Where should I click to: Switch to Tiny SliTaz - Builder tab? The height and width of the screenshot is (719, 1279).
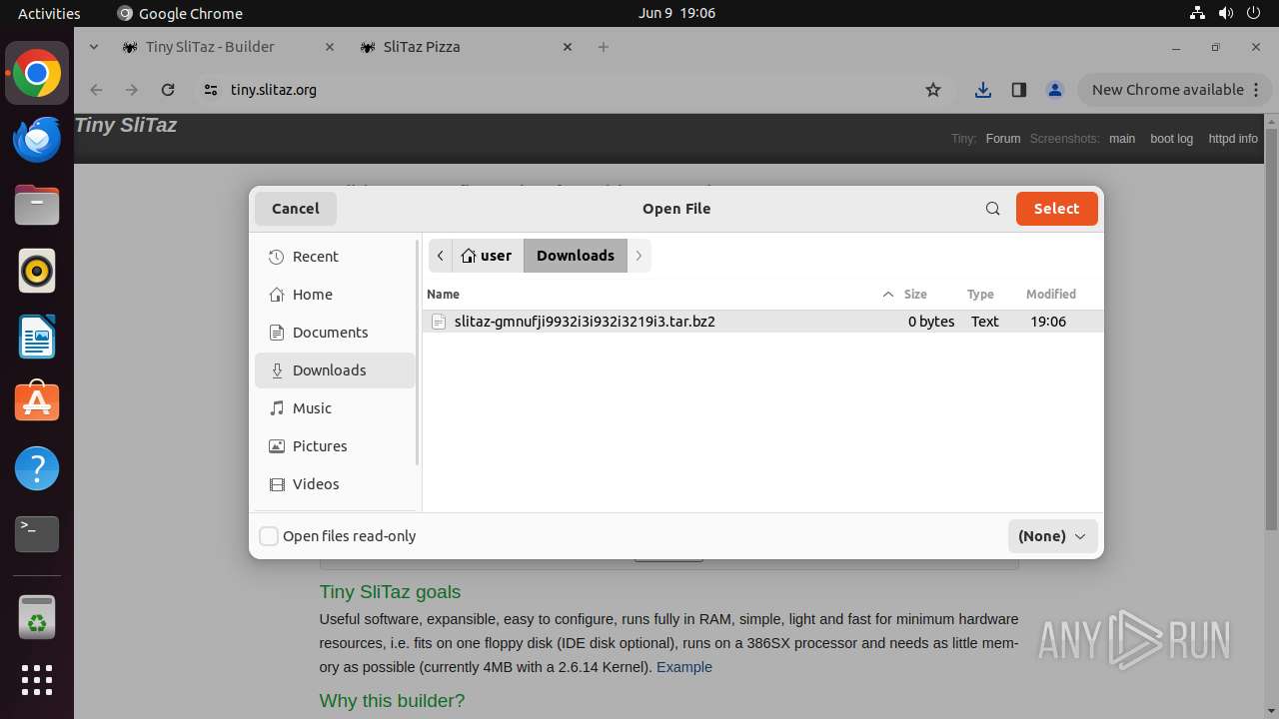228,47
